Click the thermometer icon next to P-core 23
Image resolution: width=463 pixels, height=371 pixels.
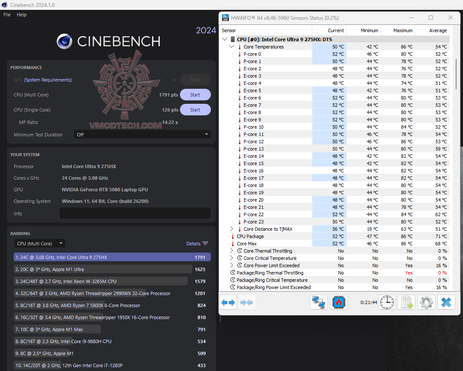(x=240, y=222)
